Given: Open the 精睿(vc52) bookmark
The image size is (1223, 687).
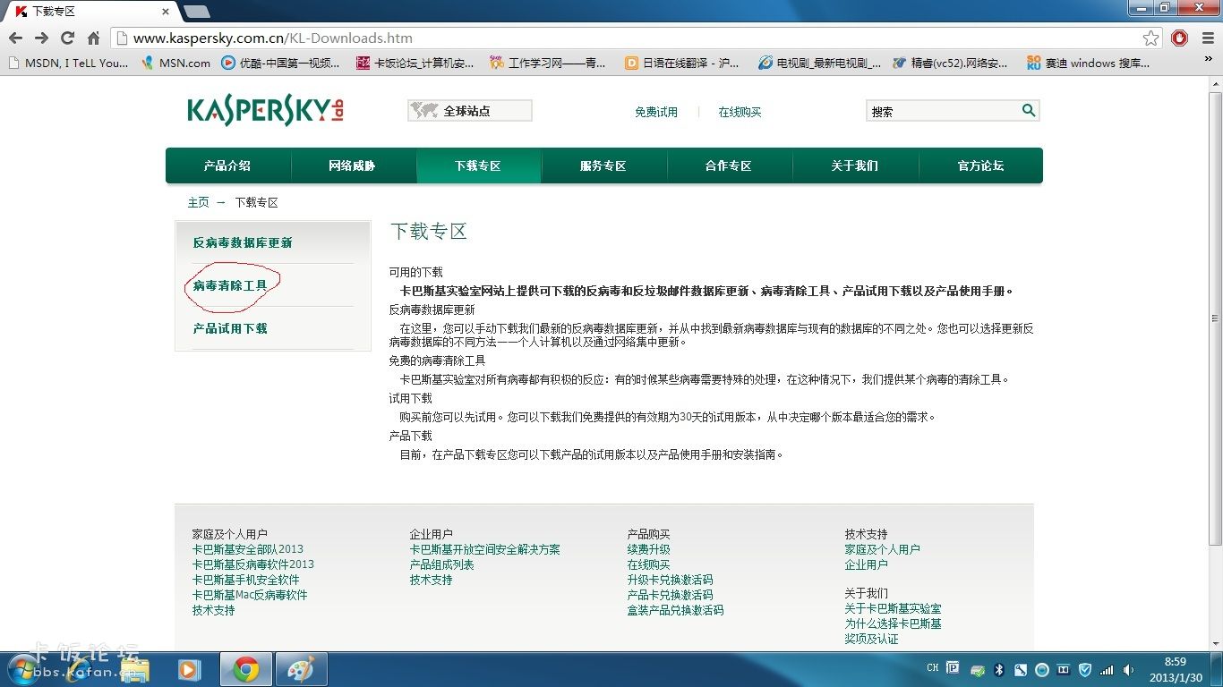Looking at the screenshot, I should coord(950,63).
